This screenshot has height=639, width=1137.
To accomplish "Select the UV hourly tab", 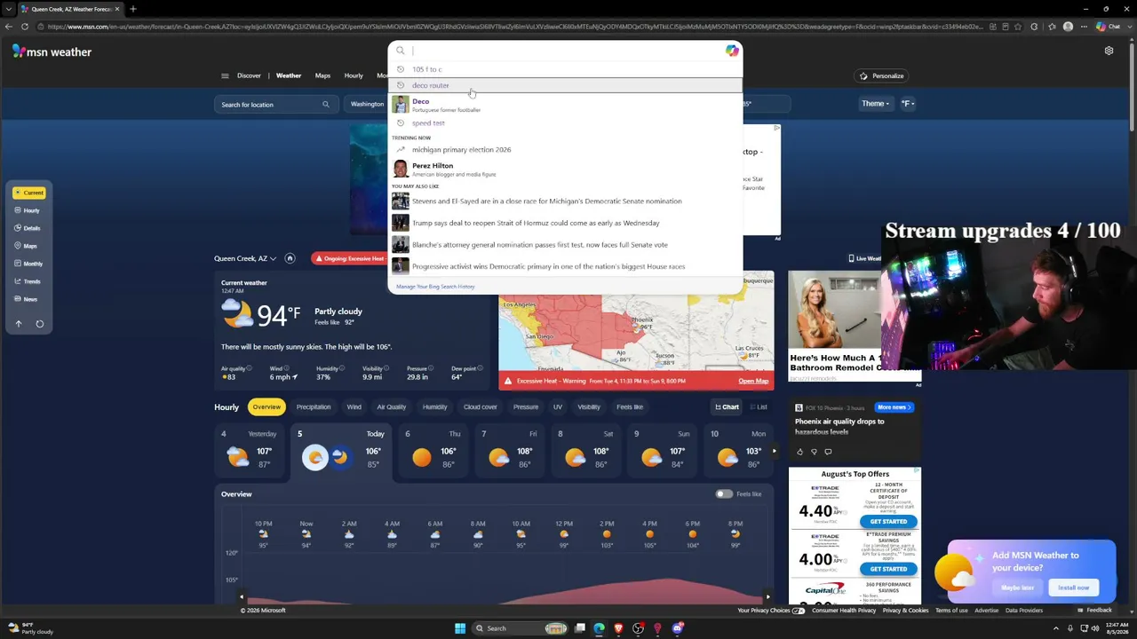I will tap(558, 407).
